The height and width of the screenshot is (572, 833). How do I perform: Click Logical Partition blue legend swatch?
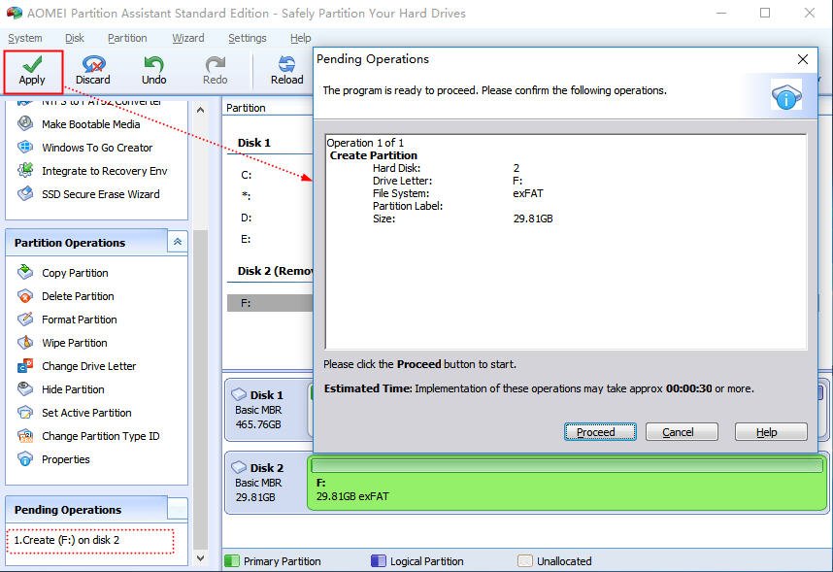coord(379,561)
